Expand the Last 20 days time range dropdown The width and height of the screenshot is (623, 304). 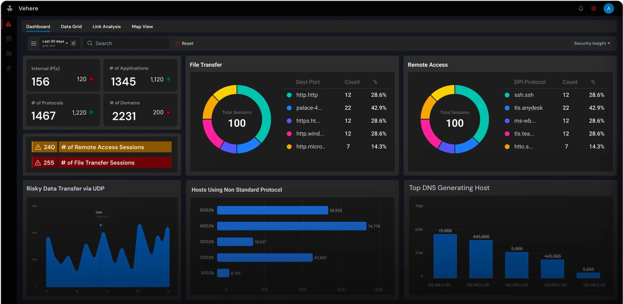pyautogui.click(x=55, y=43)
